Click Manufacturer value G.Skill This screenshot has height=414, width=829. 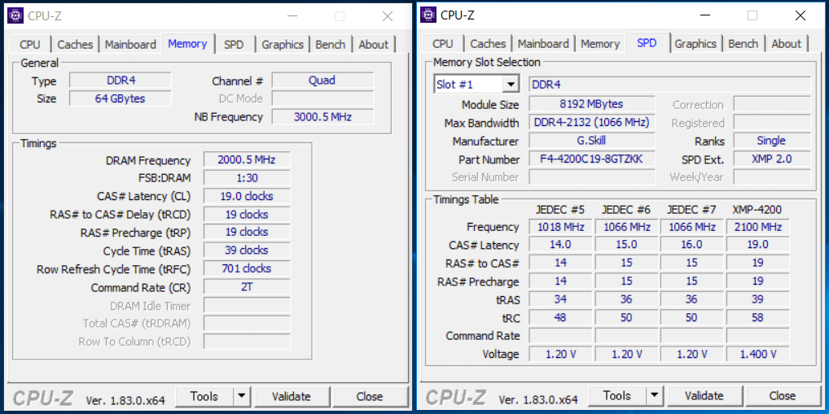tap(592, 141)
